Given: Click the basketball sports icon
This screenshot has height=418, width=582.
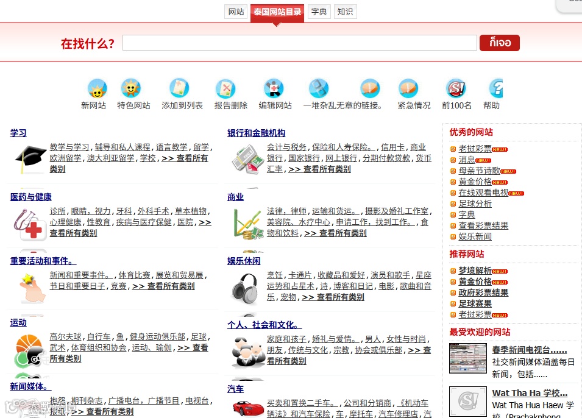Looking at the screenshot, I should pyautogui.click(x=29, y=351).
